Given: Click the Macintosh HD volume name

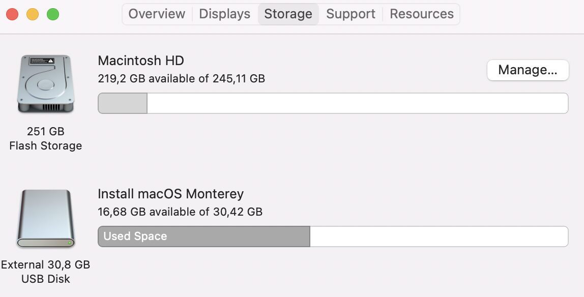Looking at the screenshot, I should tap(141, 61).
